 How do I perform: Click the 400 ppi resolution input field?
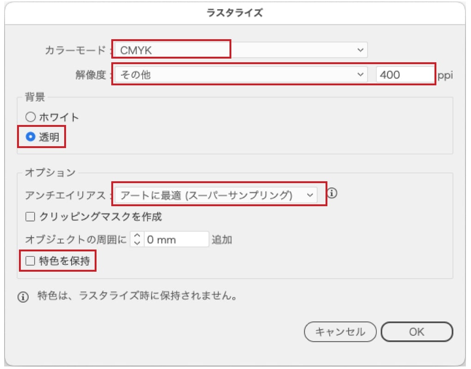[404, 74]
